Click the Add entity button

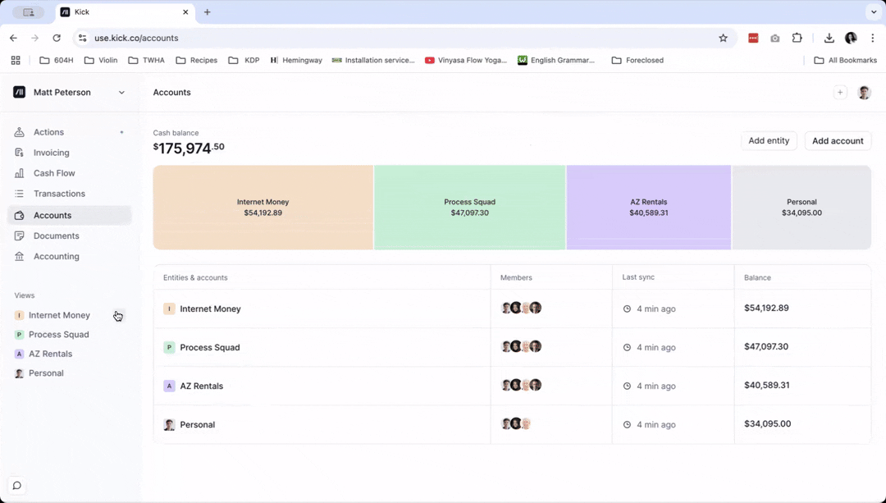[x=769, y=140]
